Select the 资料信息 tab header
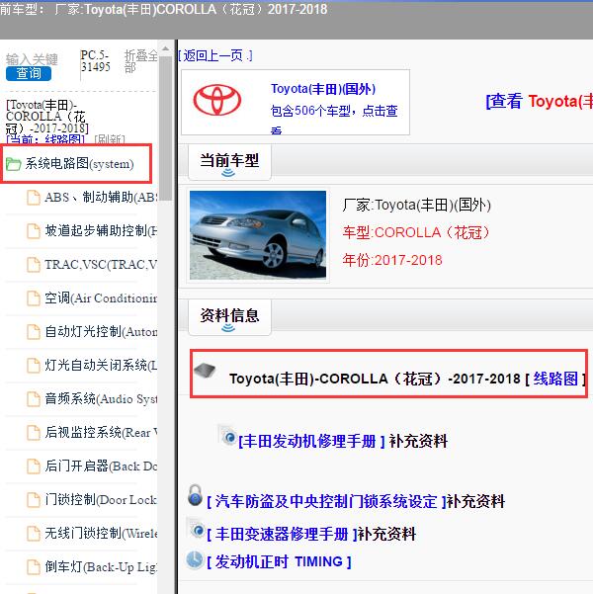The height and width of the screenshot is (594, 593). (x=229, y=316)
